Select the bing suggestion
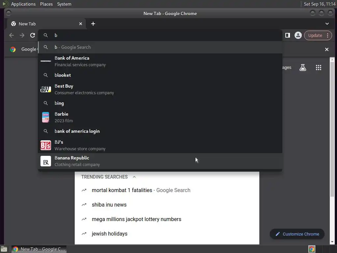337x253 pixels. tap(160, 103)
